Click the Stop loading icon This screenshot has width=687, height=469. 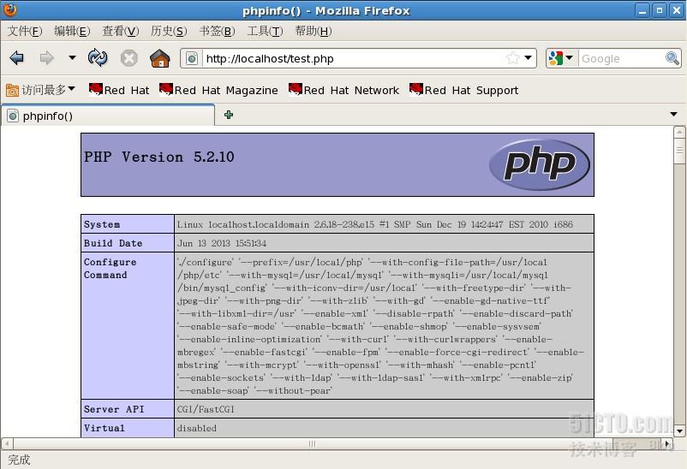pyautogui.click(x=128, y=58)
